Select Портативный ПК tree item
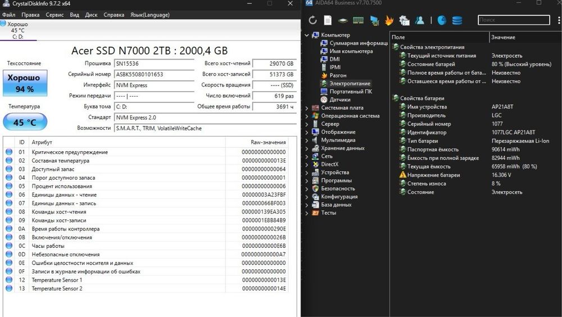Screen dimensions: 562x317 347,92
